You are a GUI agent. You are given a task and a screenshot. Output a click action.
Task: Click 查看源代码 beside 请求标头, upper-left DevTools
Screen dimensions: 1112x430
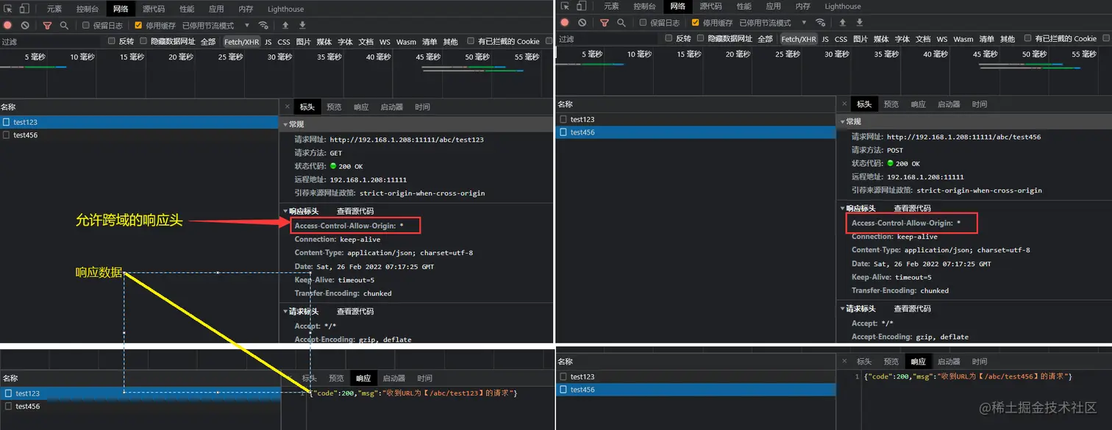(x=355, y=312)
